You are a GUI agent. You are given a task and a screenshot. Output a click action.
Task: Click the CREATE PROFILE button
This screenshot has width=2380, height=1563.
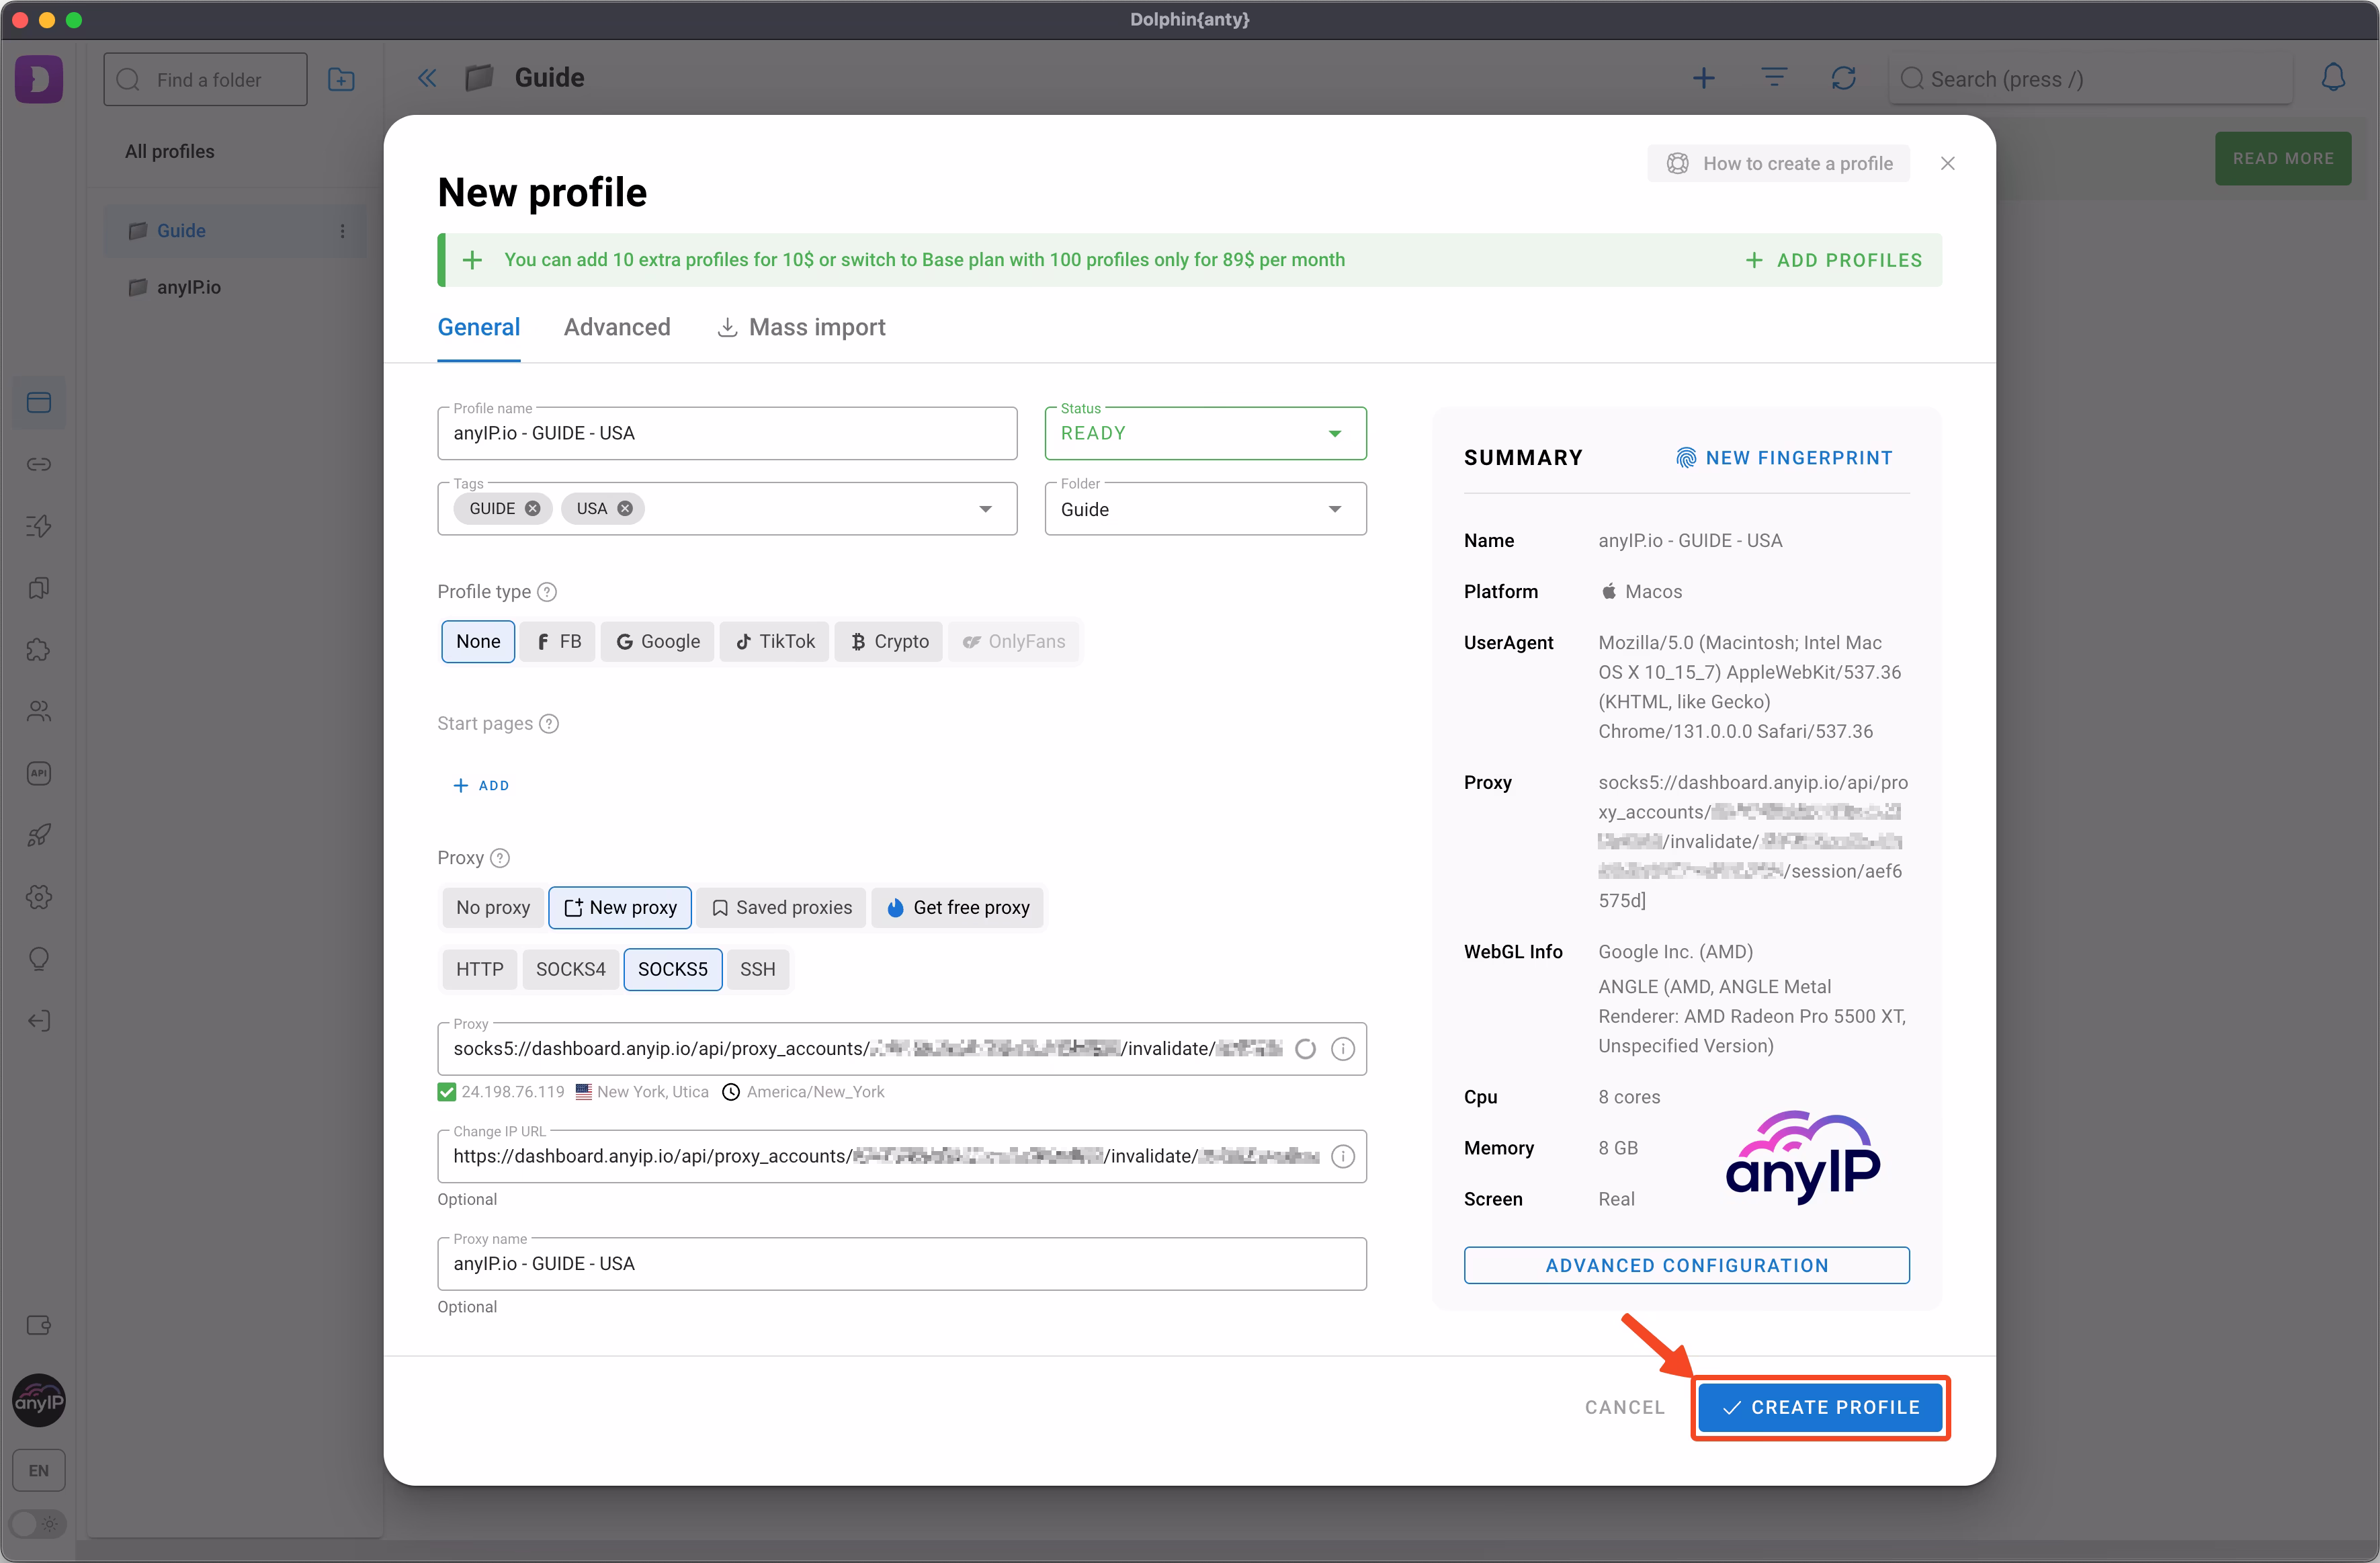(1820, 1407)
